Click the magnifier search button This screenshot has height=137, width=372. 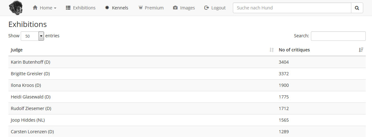(x=357, y=8)
